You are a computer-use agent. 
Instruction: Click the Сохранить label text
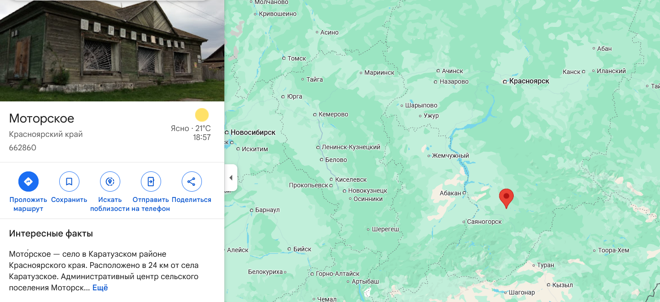(x=69, y=200)
